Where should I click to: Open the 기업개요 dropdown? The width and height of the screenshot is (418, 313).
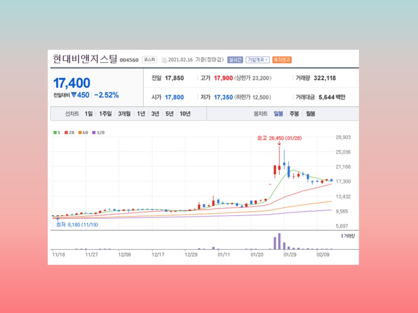tap(257, 60)
